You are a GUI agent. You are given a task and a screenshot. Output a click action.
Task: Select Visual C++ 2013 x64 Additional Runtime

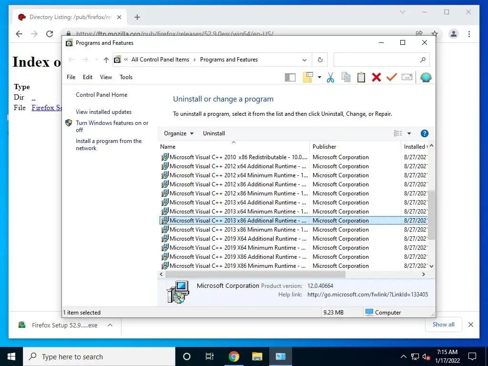[x=294, y=202]
